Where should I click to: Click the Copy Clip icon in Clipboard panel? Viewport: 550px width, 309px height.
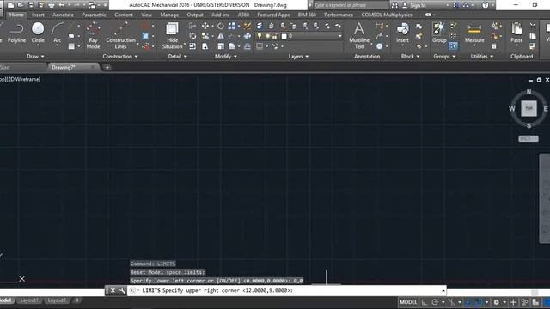tap(533, 36)
